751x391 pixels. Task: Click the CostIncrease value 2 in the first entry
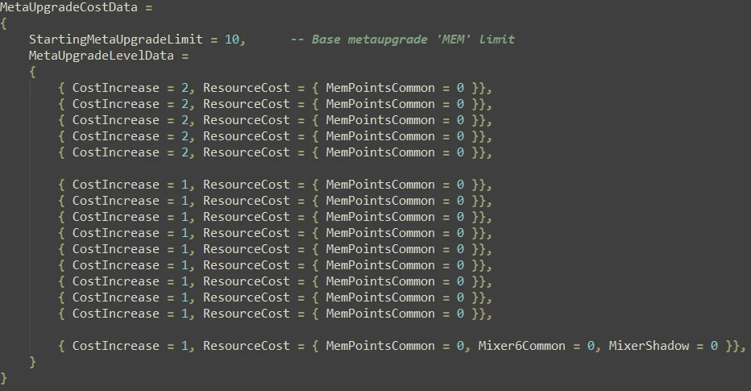185,88
